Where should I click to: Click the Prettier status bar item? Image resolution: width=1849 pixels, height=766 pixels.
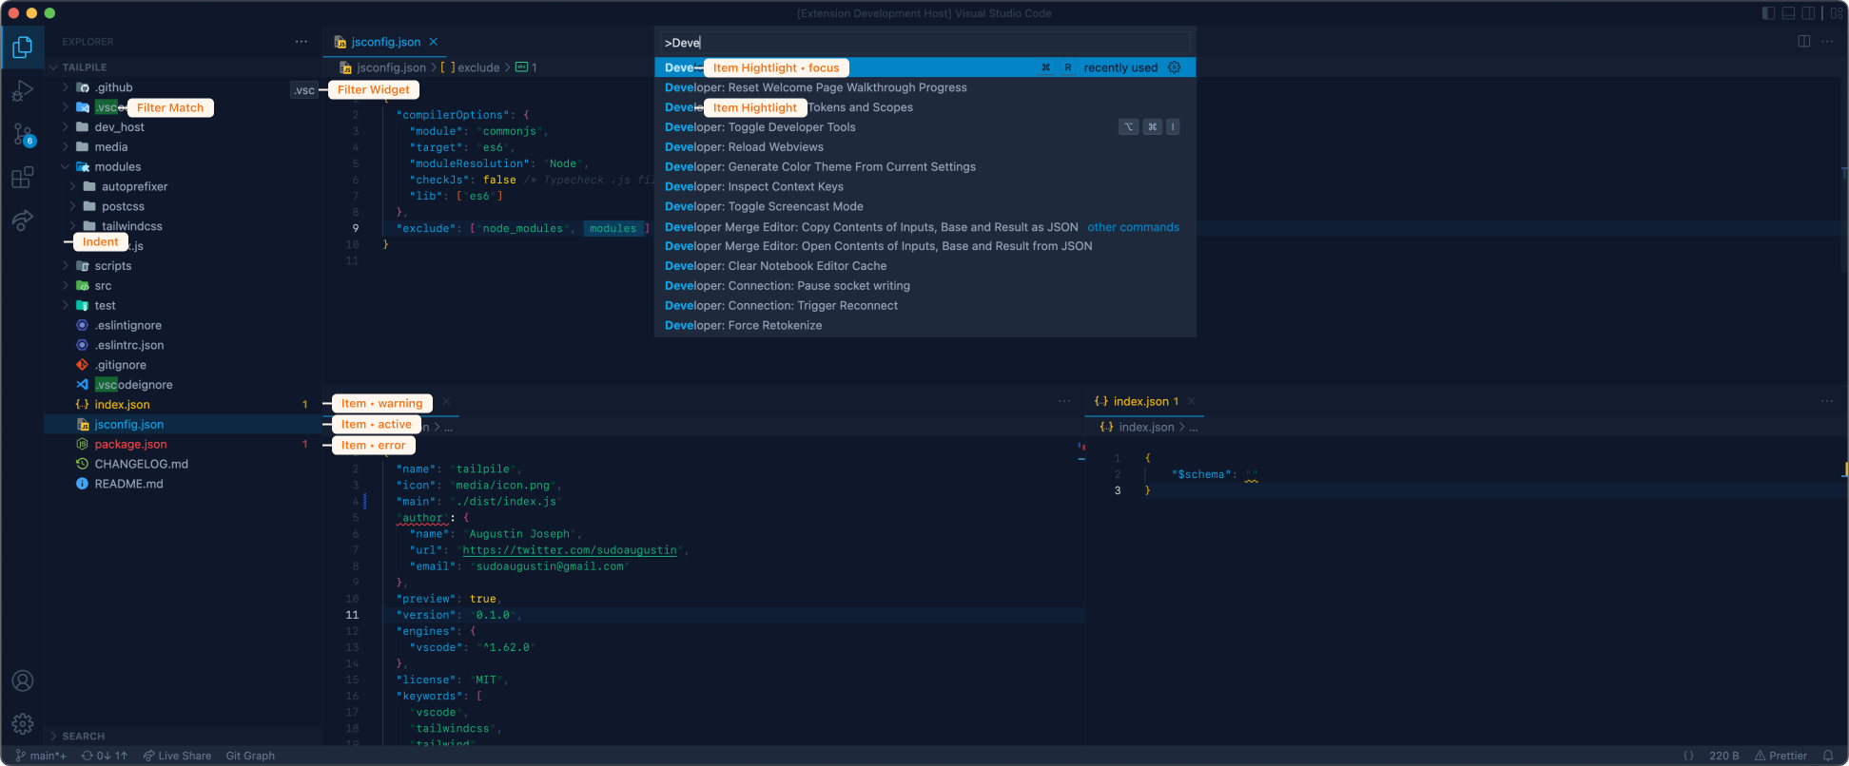click(1781, 756)
